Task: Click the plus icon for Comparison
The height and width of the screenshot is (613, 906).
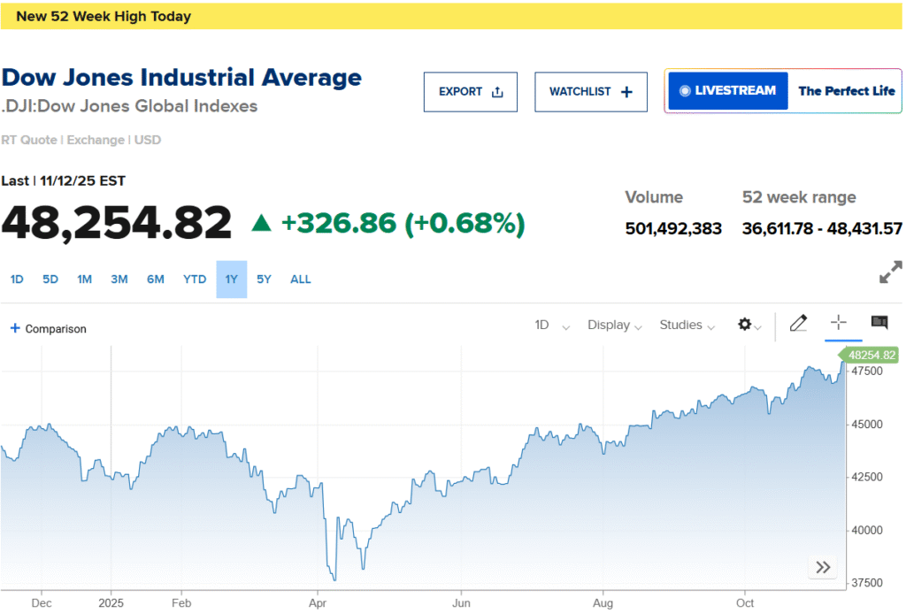Action: [x=14, y=329]
